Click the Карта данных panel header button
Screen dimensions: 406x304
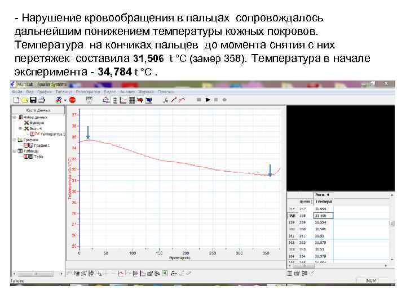coord(38,110)
